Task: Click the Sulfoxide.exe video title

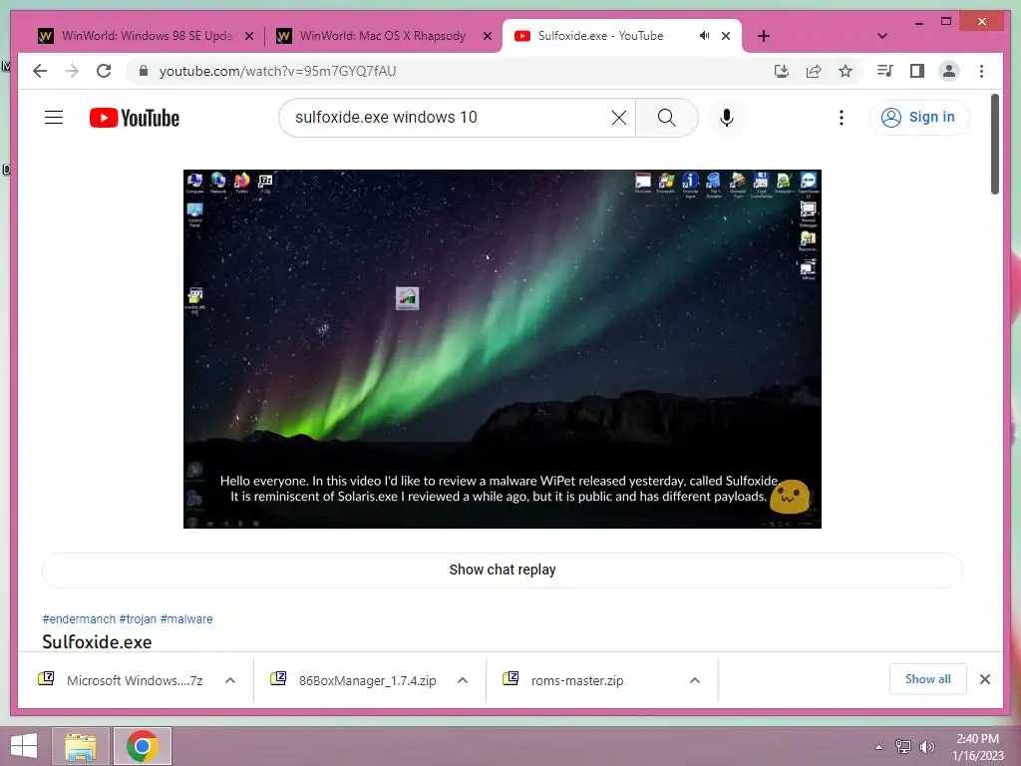Action: click(97, 641)
